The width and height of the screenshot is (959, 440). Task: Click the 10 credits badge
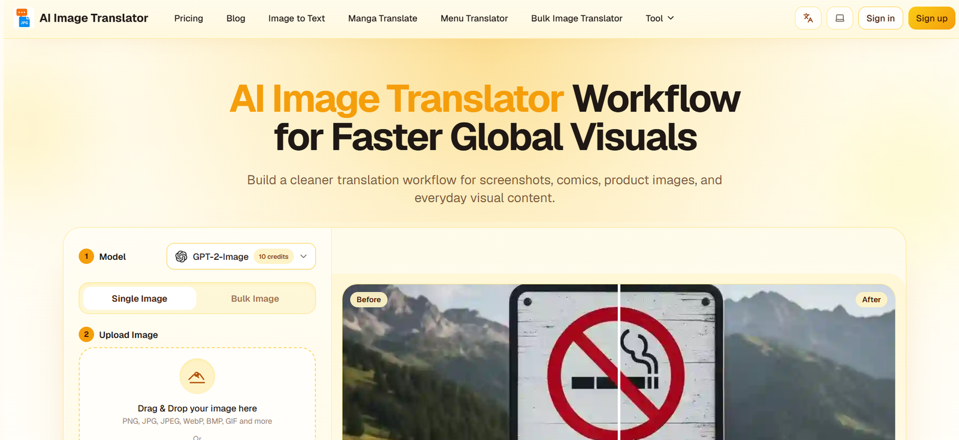click(x=273, y=256)
